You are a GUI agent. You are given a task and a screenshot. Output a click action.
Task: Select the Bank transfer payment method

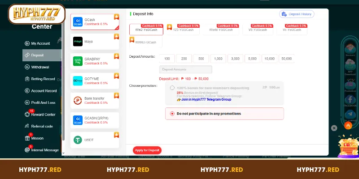click(95, 100)
